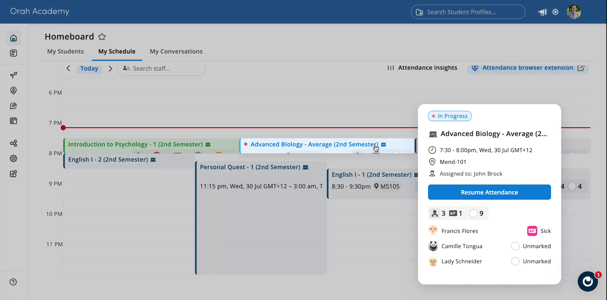The width and height of the screenshot is (607, 300).
Task: Click the Search Student Profiles field
Action: (468, 12)
